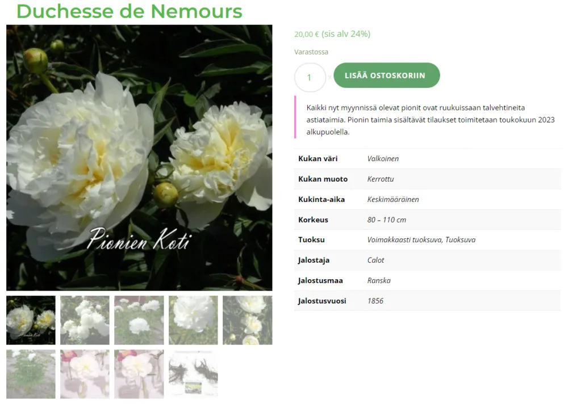The image size is (568, 404).
Task: Click the Lisää ostoskoriin button
Action: [x=386, y=75]
